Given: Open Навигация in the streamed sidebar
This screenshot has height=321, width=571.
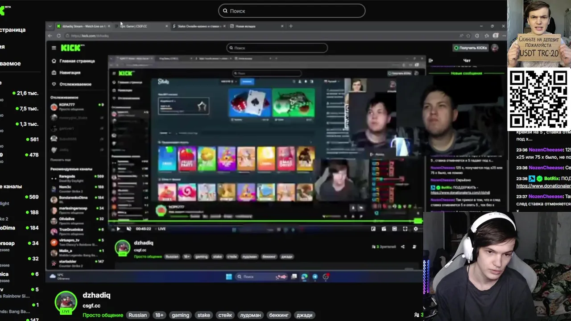Looking at the screenshot, I should tap(66, 73).
